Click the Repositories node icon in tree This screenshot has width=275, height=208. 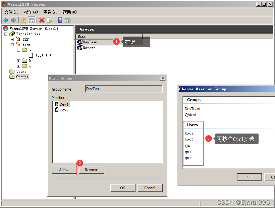coord(12,34)
